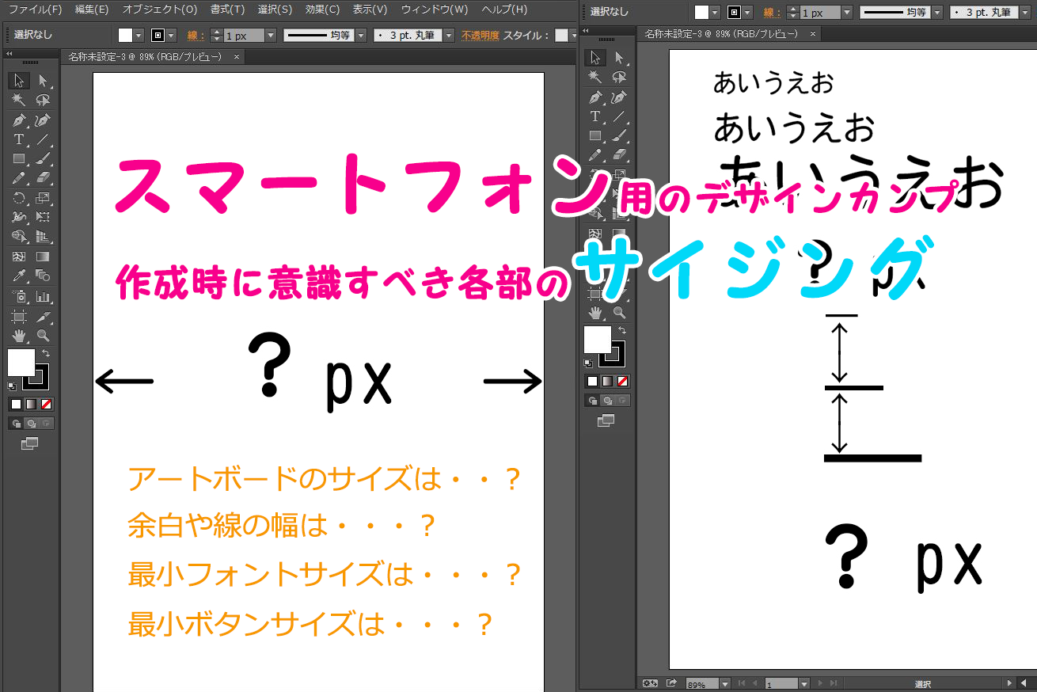Select the Type tool
Screen dimensions: 1037x692
click(x=19, y=139)
